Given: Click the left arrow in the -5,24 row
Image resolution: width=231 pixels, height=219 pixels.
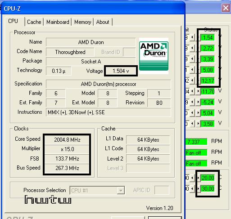Looking at the screenshot, I should (192, 102).
